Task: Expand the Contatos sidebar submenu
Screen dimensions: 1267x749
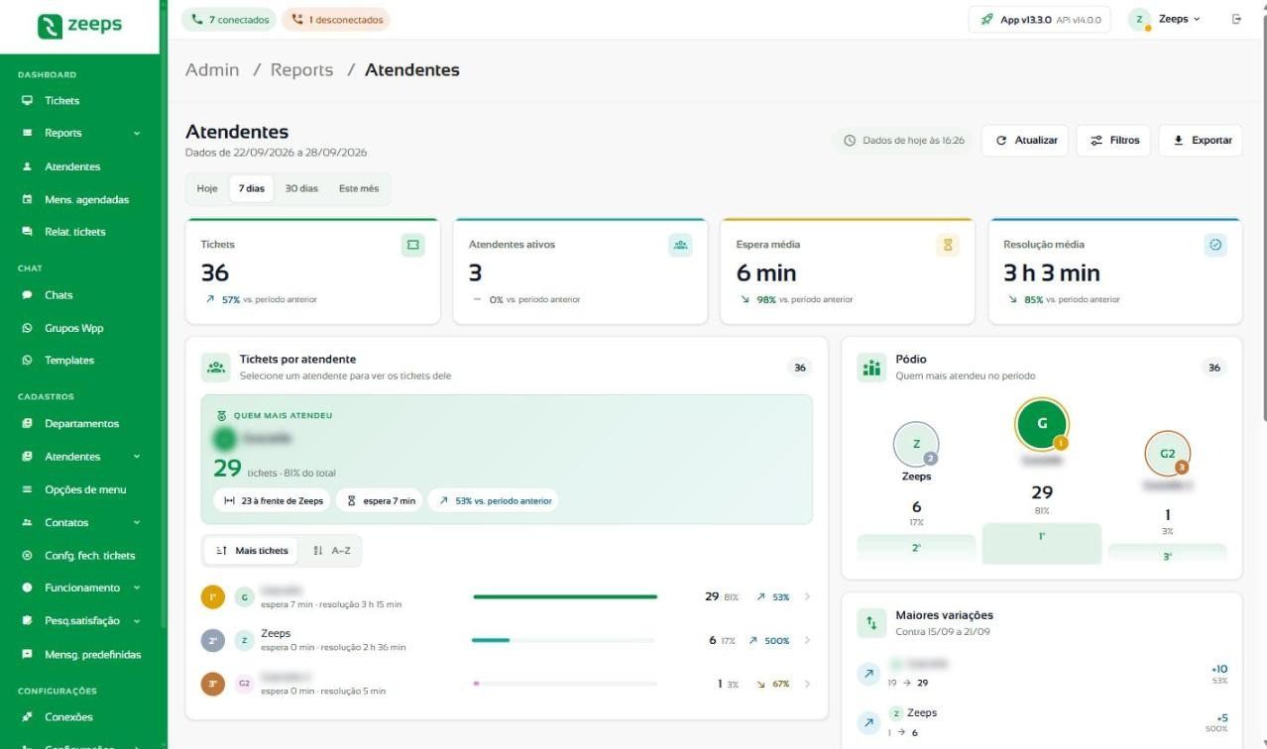Action: (137, 522)
